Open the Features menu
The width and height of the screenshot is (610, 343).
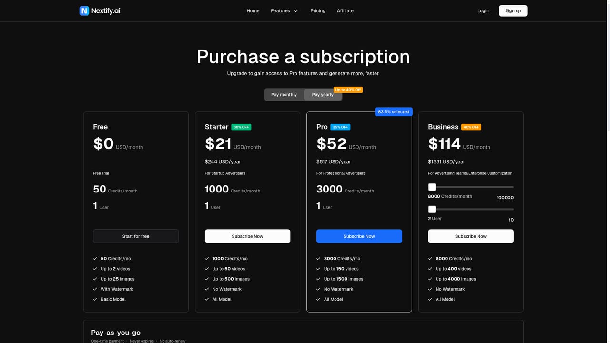point(280,11)
